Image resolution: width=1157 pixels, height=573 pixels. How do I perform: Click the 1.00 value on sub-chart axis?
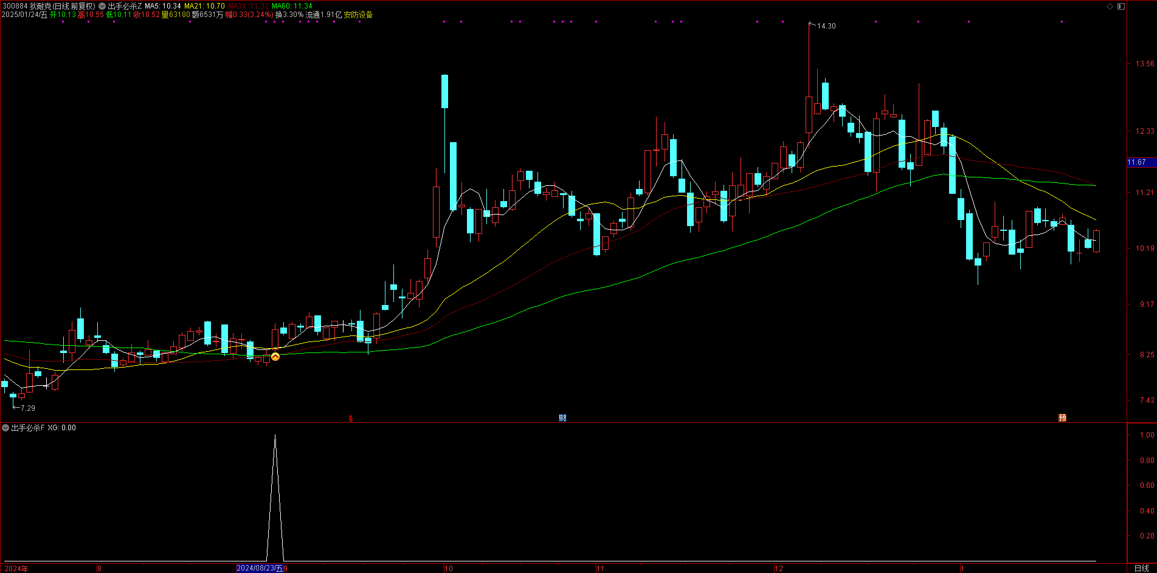tap(1147, 435)
